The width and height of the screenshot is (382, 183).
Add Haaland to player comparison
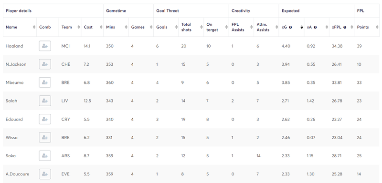[x=45, y=46]
